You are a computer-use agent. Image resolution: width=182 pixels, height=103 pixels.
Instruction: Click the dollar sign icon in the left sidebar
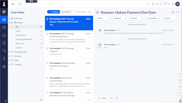point(4,59)
